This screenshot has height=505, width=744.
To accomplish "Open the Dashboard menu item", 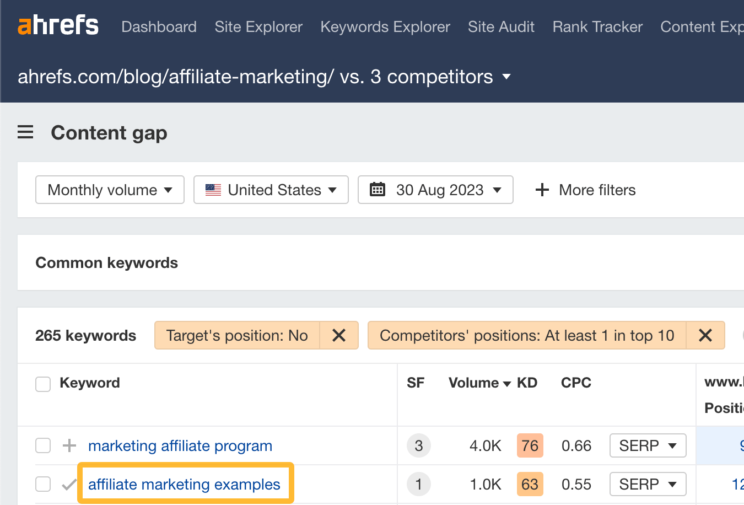I will point(159,26).
